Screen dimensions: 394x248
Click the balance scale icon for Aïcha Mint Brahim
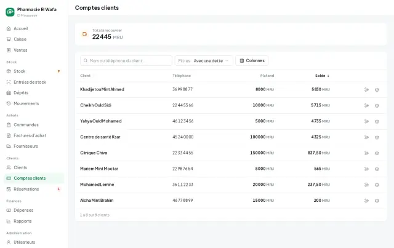pyautogui.click(x=377, y=201)
